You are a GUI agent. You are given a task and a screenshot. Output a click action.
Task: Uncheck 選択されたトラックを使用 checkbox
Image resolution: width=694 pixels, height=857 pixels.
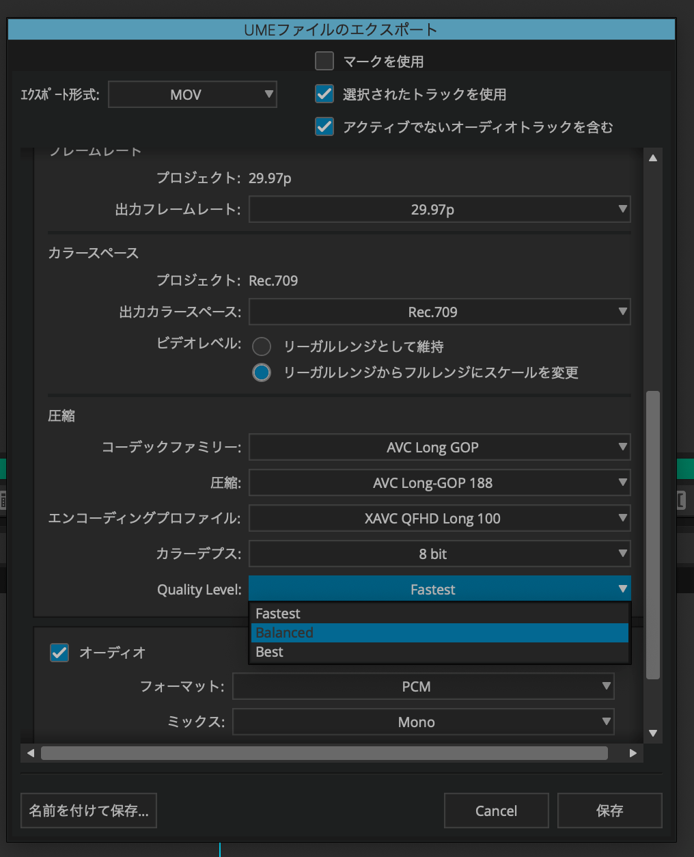(x=324, y=94)
